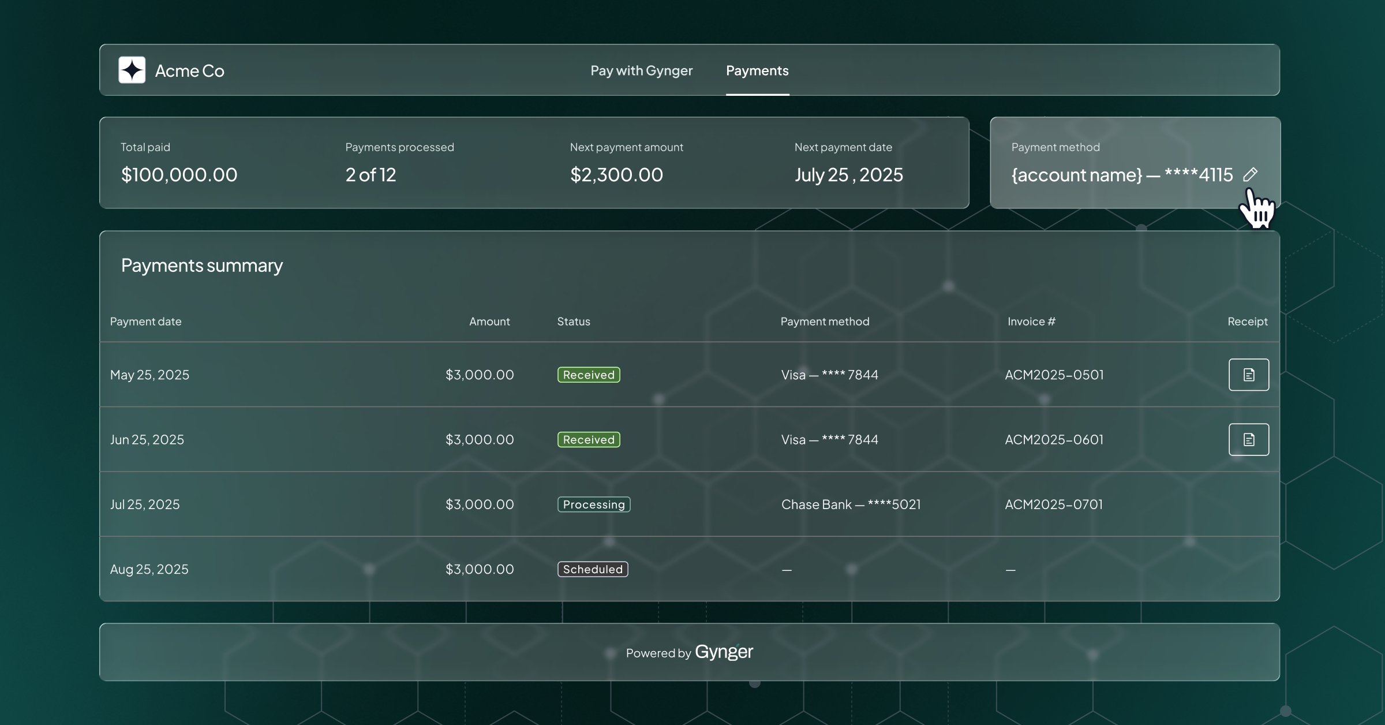The height and width of the screenshot is (725, 1385).
Task: Click the Received badge for Jun 25
Action: (588, 439)
